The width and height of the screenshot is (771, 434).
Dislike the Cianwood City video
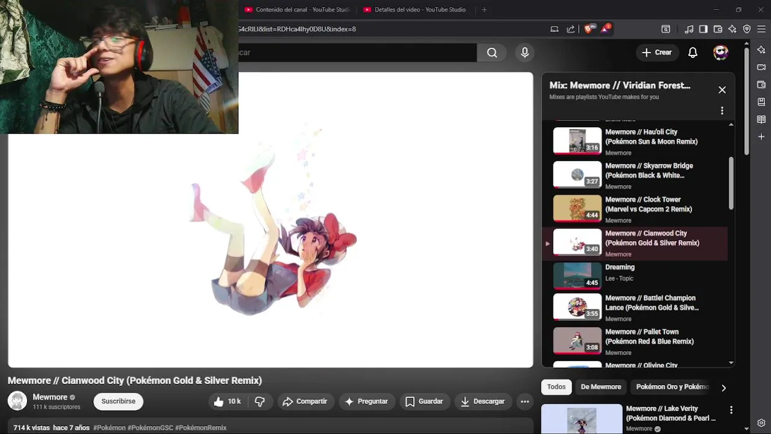(260, 401)
